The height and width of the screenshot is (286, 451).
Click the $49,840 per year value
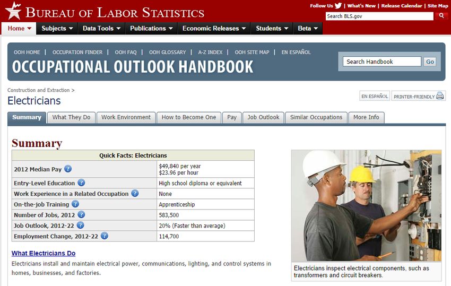[180, 166]
